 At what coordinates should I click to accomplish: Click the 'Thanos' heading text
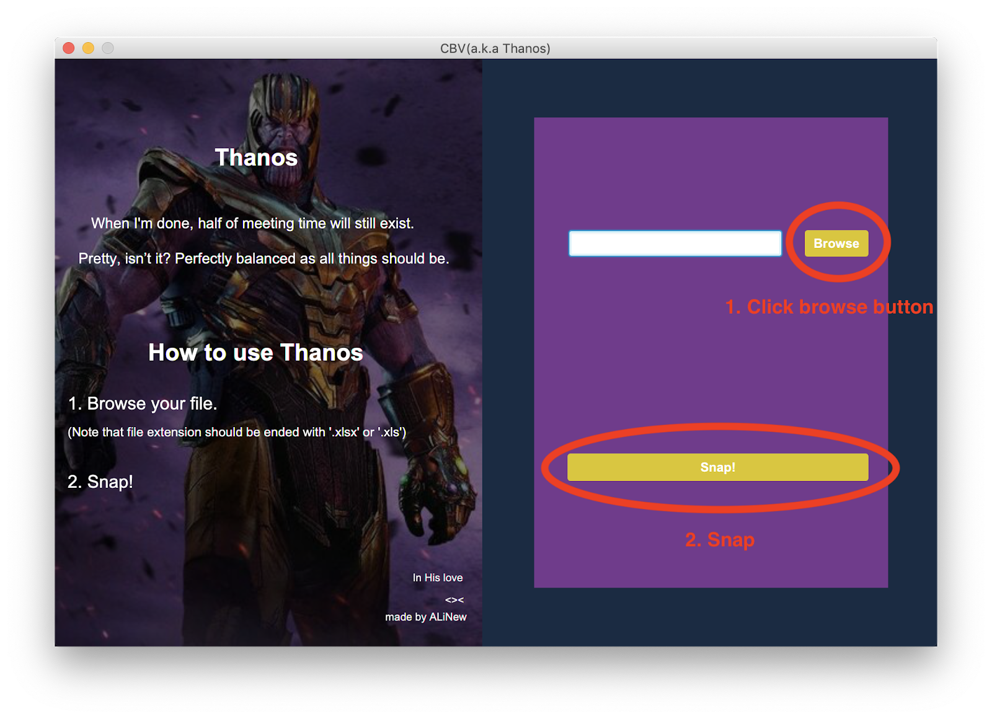[256, 157]
